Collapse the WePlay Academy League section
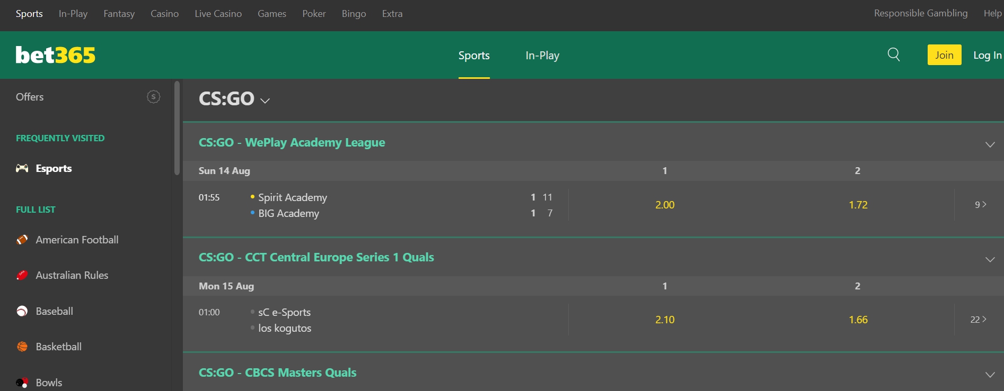This screenshot has width=1004, height=391. 989,144
